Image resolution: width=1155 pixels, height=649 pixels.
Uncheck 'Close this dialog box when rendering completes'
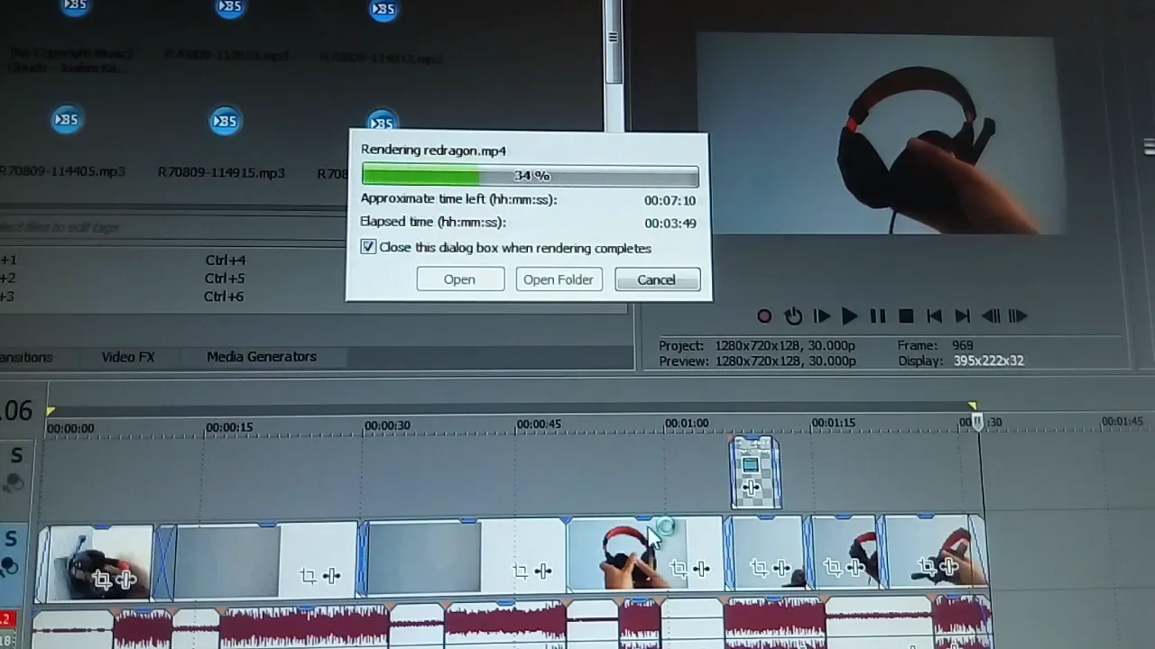(368, 247)
